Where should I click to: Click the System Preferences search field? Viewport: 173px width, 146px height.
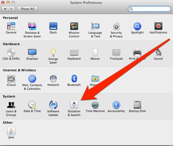click(x=150, y=9)
